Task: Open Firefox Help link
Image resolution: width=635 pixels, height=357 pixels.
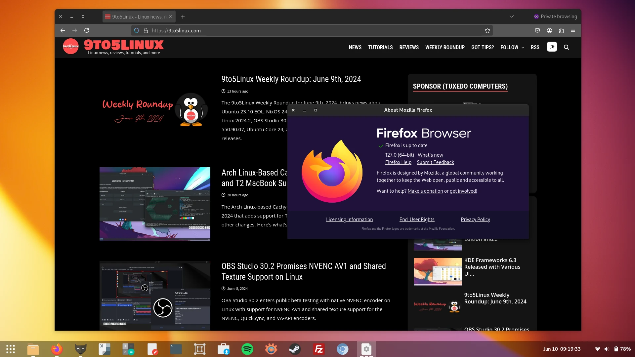Action: point(398,162)
